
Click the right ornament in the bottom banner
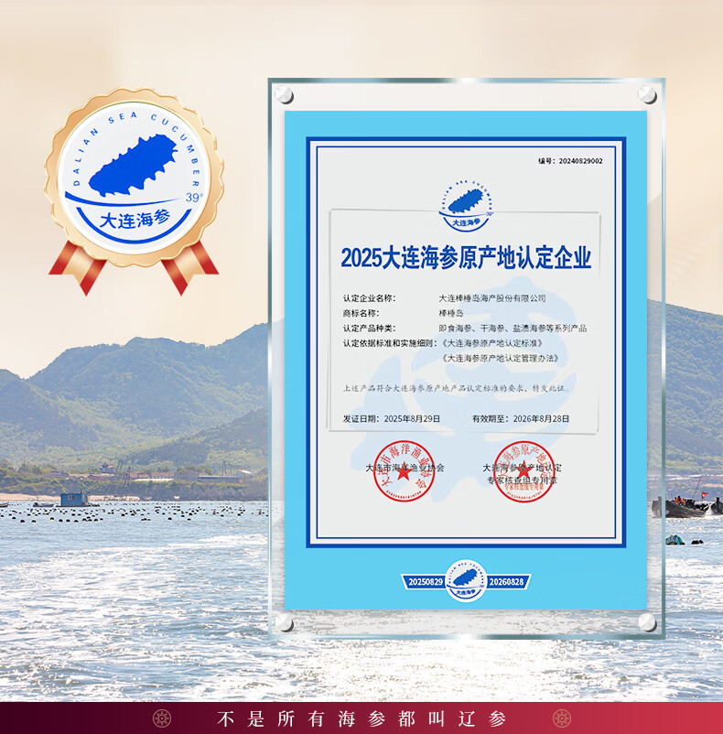[x=560, y=718]
